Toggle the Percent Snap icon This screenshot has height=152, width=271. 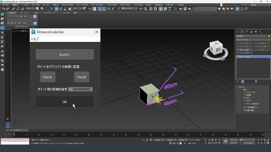[109, 9]
